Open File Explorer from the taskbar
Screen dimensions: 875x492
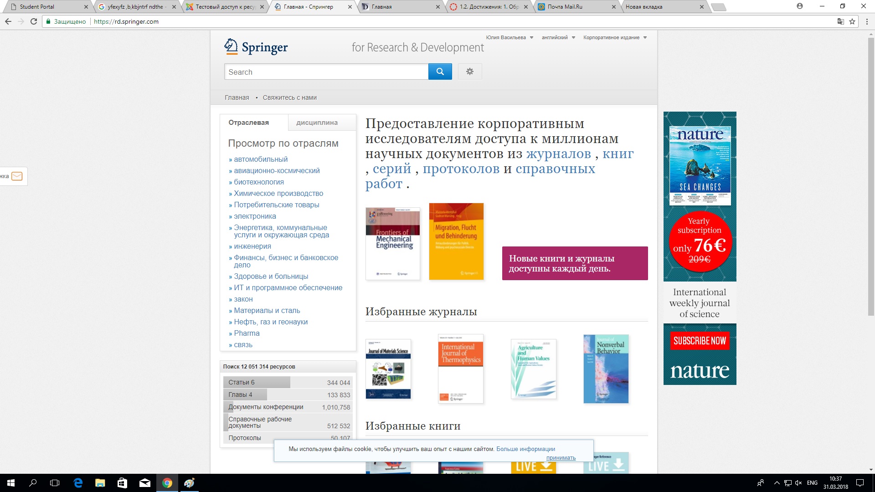100,483
